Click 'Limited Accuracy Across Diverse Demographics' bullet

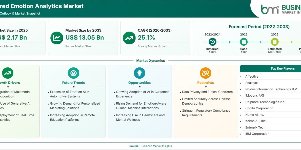click(206, 101)
